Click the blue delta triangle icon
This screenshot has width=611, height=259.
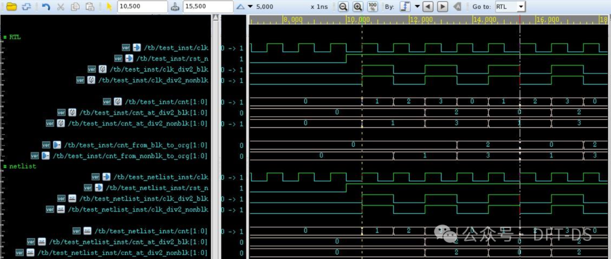pyautogui.click(x=241, y=7)
